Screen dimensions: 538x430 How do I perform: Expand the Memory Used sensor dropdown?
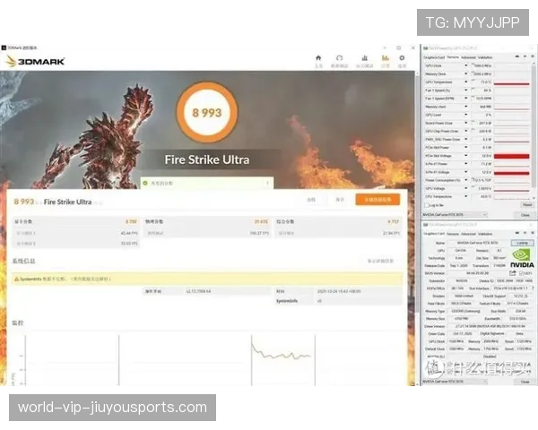465,107
